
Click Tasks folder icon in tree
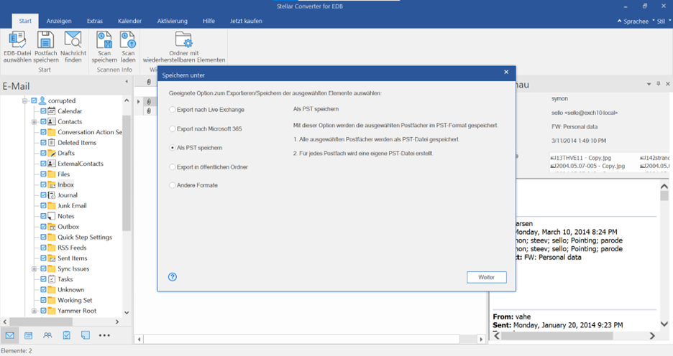tap(52, 279)
